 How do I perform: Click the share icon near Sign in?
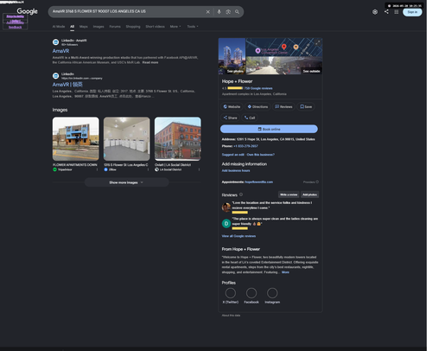[x=386, y=11]
